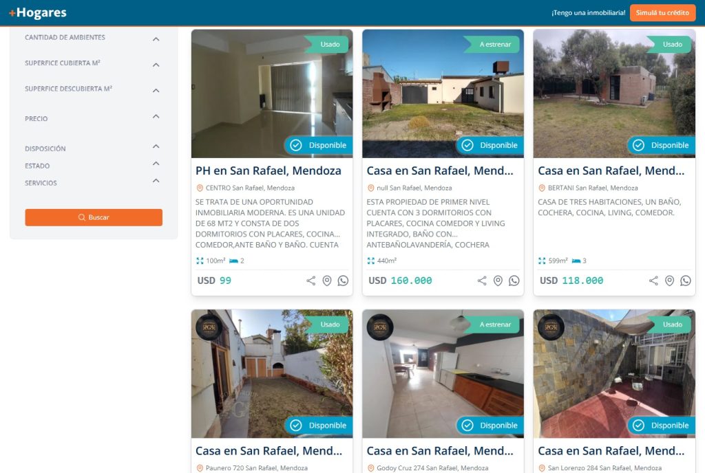This screenshot has width=705, height=473.
Task: View map location of USD 160.000 house
Action: click(498, 281)
